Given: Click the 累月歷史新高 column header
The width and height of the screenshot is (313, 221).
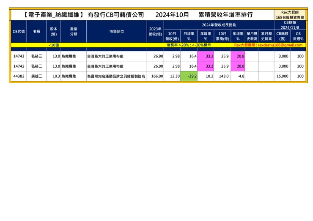Looking at the screenshot, I should pos(266,36).
